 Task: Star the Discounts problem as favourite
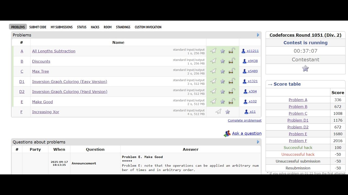(223, 61)
